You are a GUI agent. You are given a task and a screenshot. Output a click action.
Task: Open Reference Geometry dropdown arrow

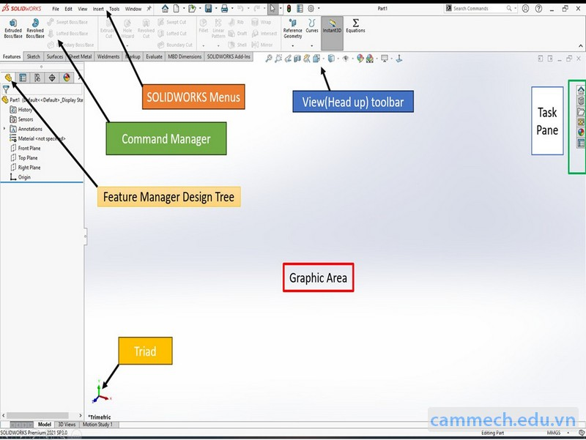click(292, 46)
